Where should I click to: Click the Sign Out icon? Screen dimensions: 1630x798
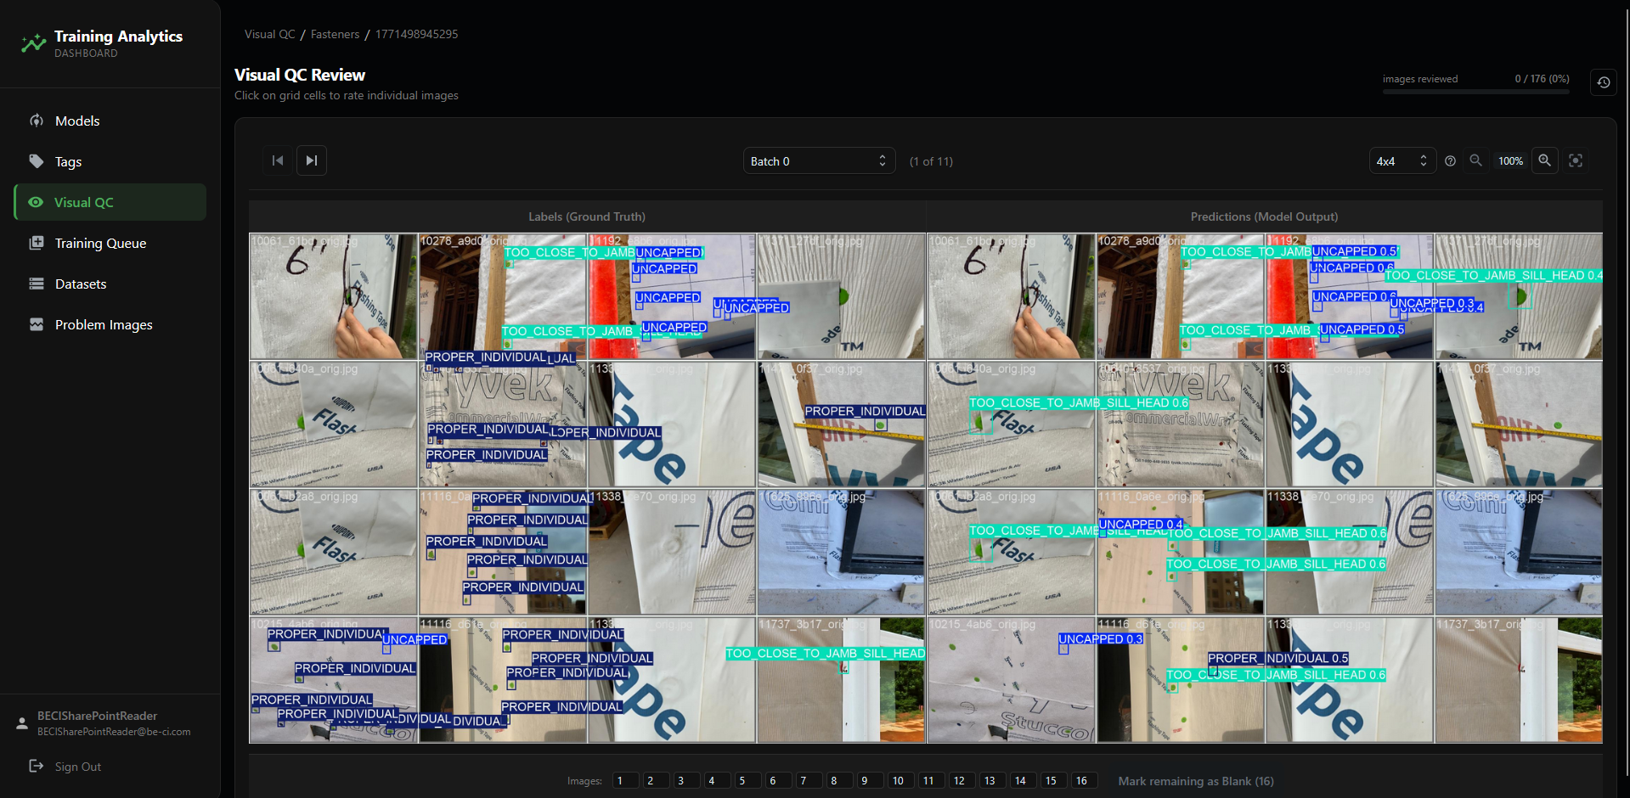[37, 766]
